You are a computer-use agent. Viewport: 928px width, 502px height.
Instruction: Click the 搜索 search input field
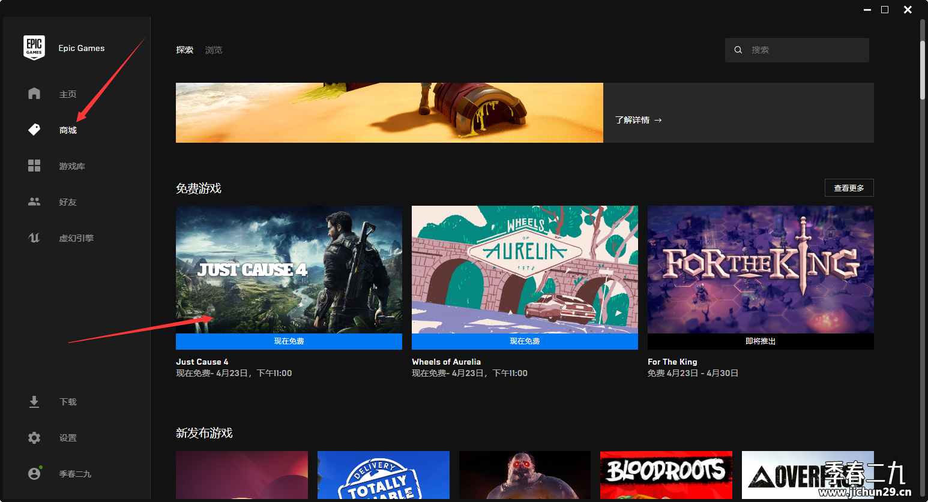point(797,50)
